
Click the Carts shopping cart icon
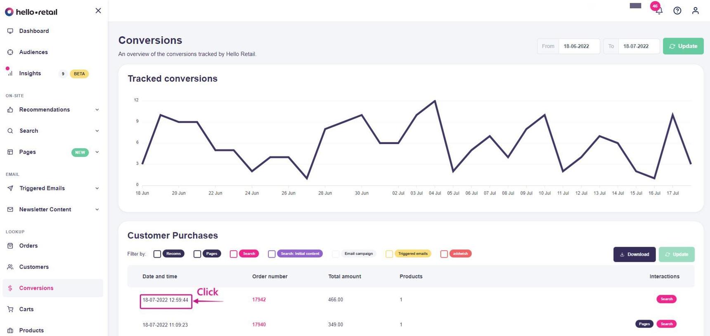click(x=10, y=309)
